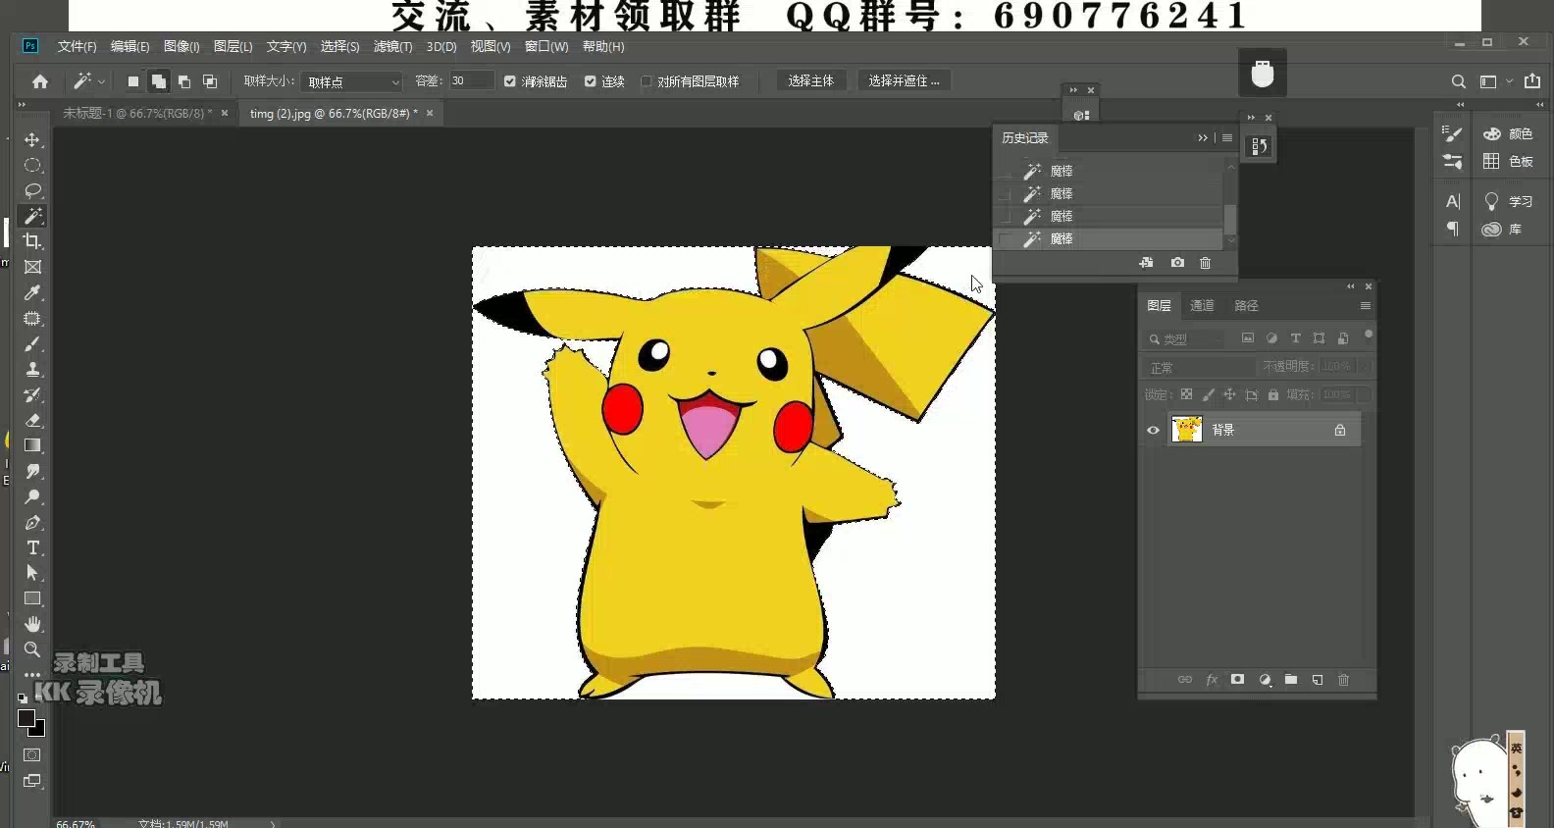Toggle layer filtering switch in Layers panel
The width and height of the screenshot is (1554, 828).
(1369, 336)
